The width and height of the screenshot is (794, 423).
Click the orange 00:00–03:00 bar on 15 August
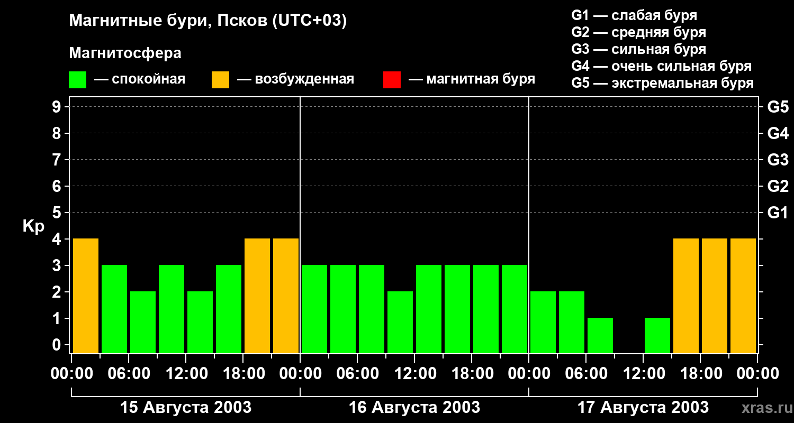[86, 296]
